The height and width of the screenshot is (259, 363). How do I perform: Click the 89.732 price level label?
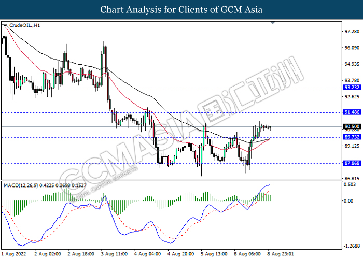tap(352, 137)
